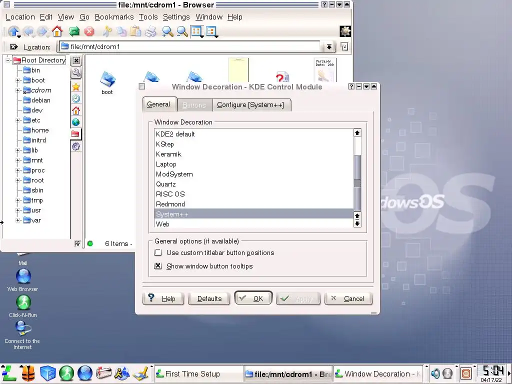Screen dimensions: 512x384
Task: Expand the var folder in tree
Action: point(18,220)
